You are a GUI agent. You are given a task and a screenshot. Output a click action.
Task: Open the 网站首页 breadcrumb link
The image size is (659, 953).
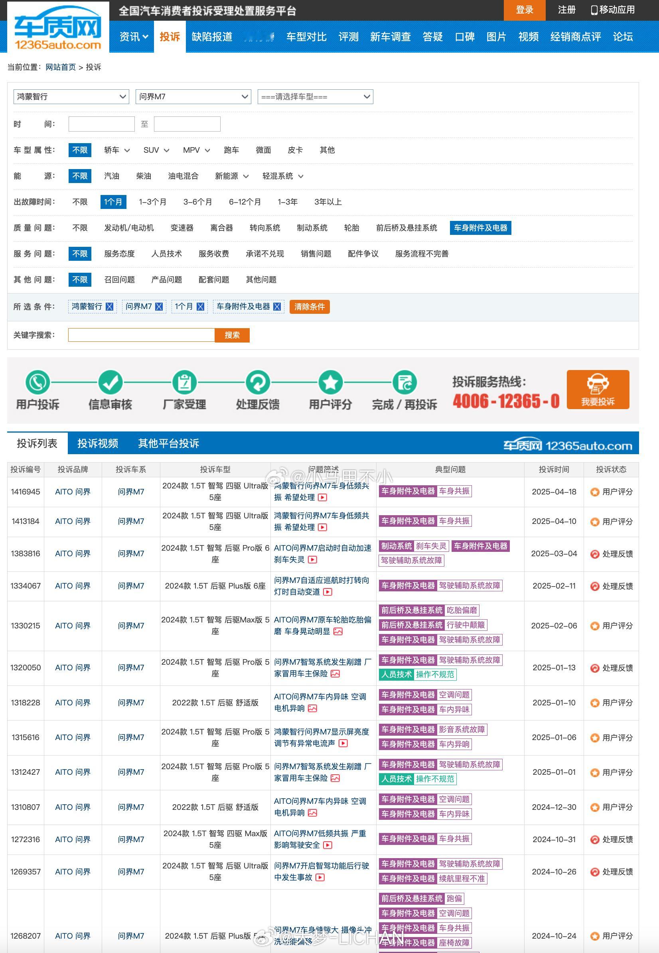[61, 67]
